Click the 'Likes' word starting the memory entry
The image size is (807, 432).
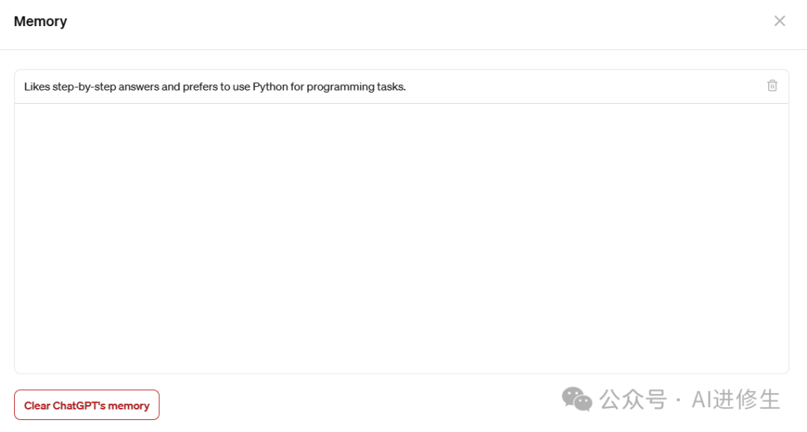[x=37, y=87]
